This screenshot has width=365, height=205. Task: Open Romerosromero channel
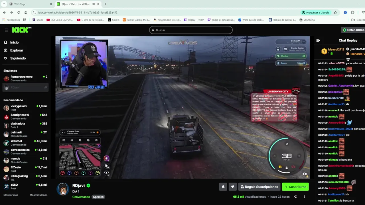[25, 78]
